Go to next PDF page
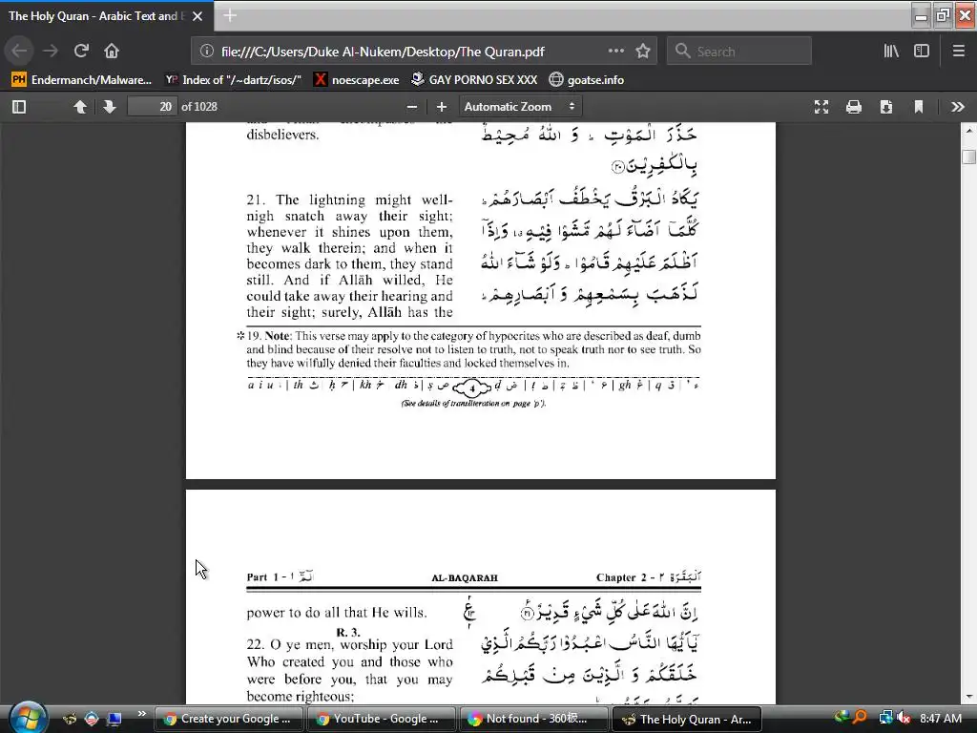The width and height of the screenshot is (977, 733). pos(110,107)
